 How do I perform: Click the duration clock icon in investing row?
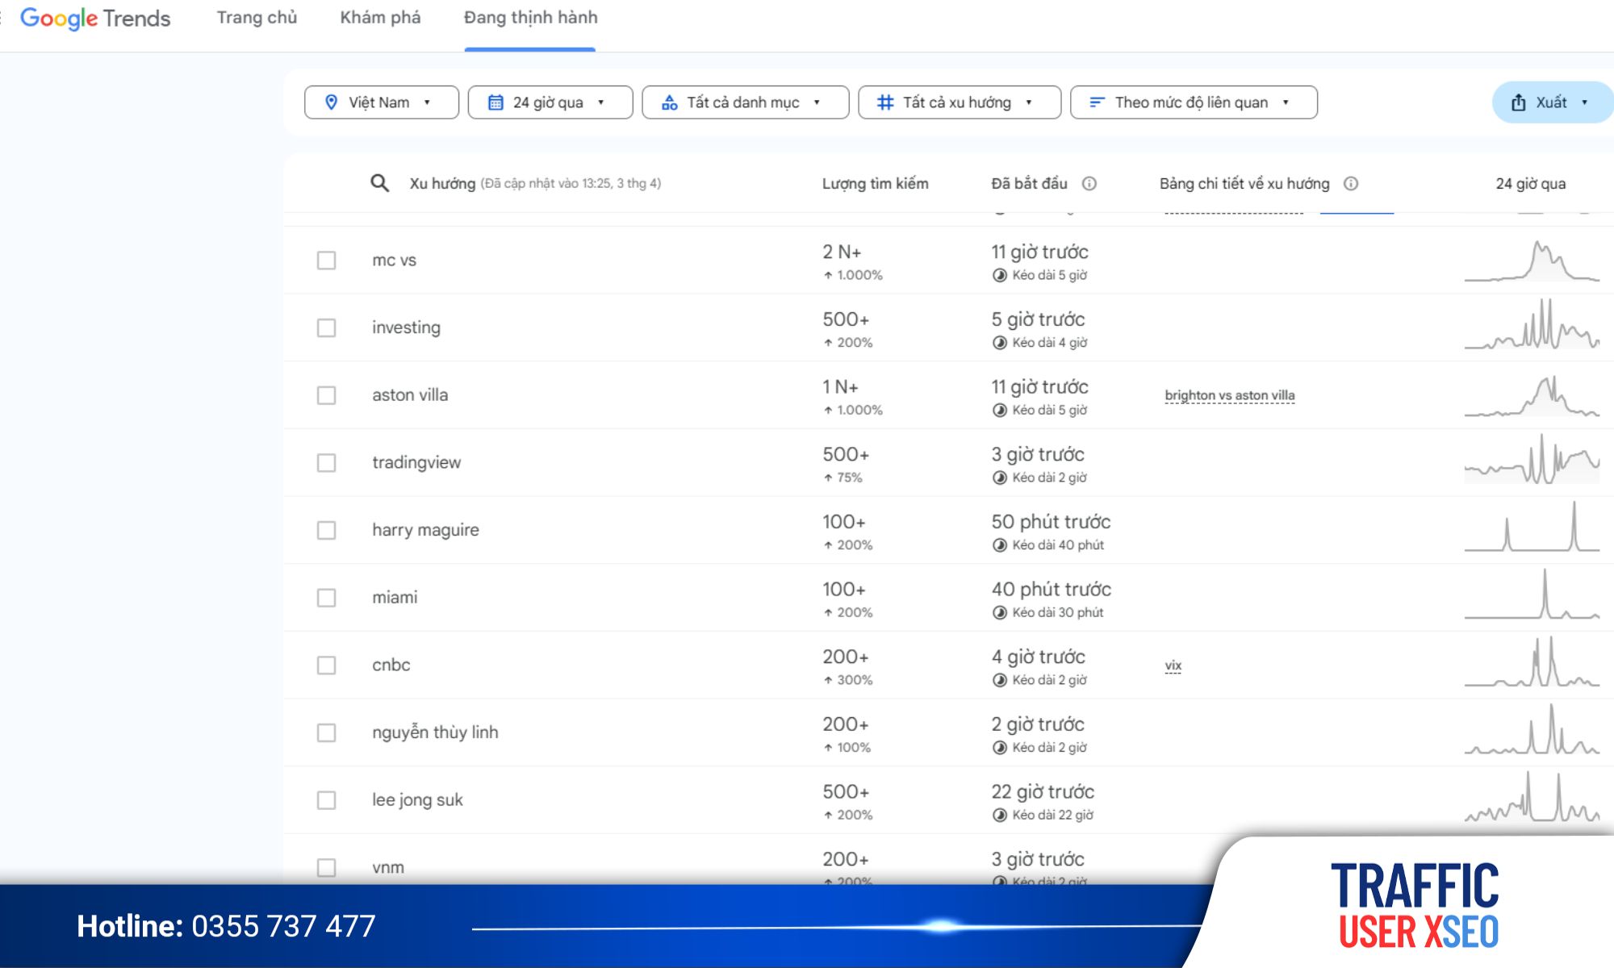(1000, 343)
